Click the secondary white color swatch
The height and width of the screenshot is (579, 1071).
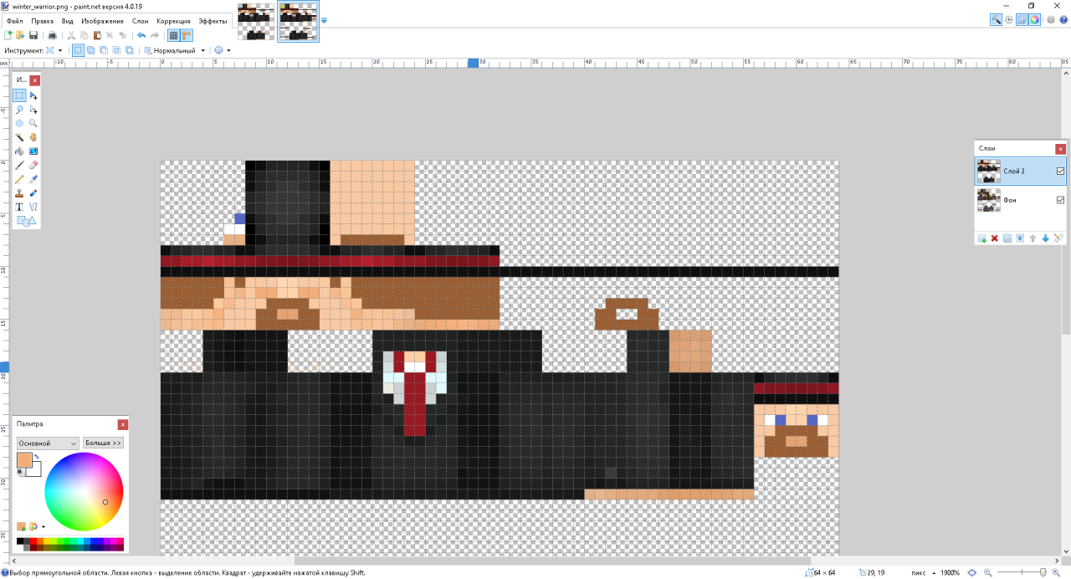[34, 469]
